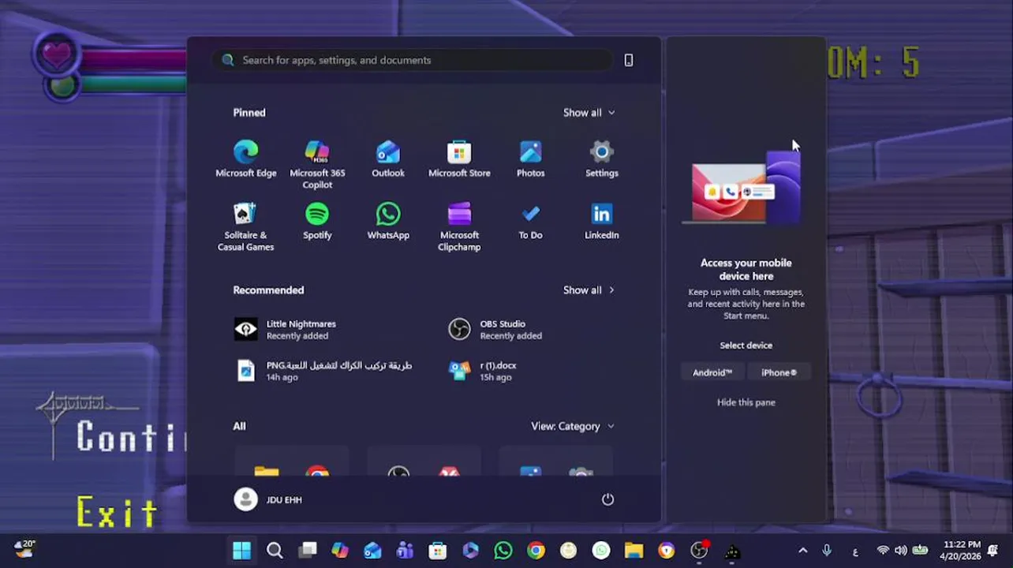The height and width of the screenshot is (568, 1013).
Task: Switch the Arabic input language indicator
Action: pyautogui.click(x=855, y=551)
